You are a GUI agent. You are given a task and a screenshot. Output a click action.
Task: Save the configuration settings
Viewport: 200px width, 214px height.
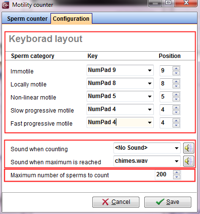point(168,202)
